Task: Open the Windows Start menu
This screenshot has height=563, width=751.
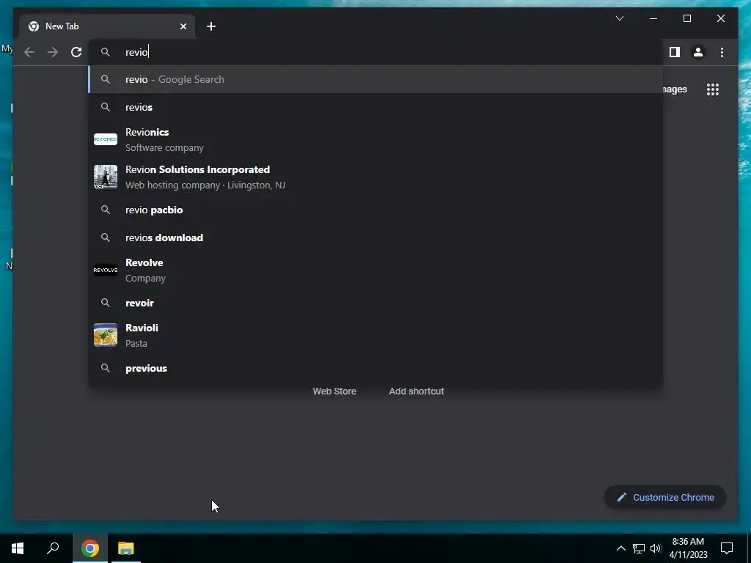Action: (x=18, y=548)
